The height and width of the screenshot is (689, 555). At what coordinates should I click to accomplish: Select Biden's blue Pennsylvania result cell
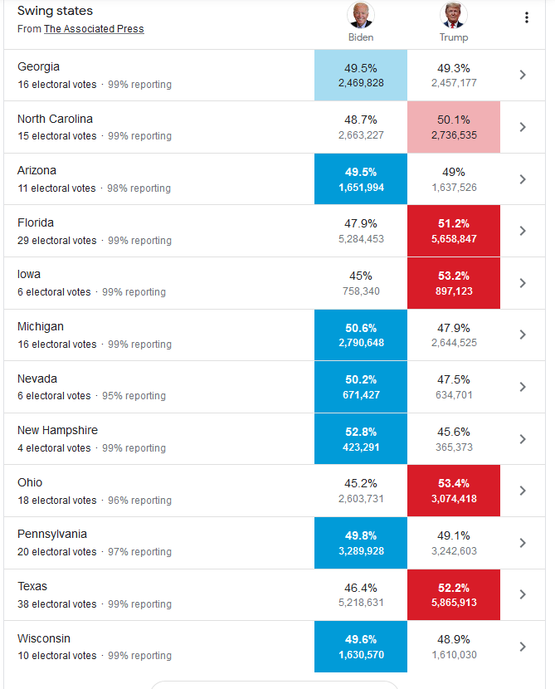point(361,543)
